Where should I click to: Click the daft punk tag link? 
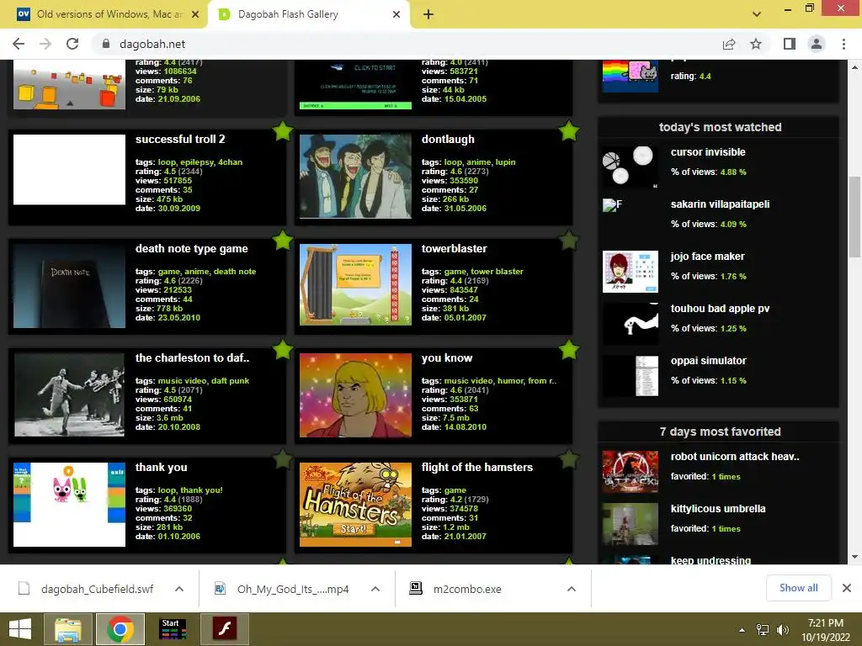pos(231,381)
